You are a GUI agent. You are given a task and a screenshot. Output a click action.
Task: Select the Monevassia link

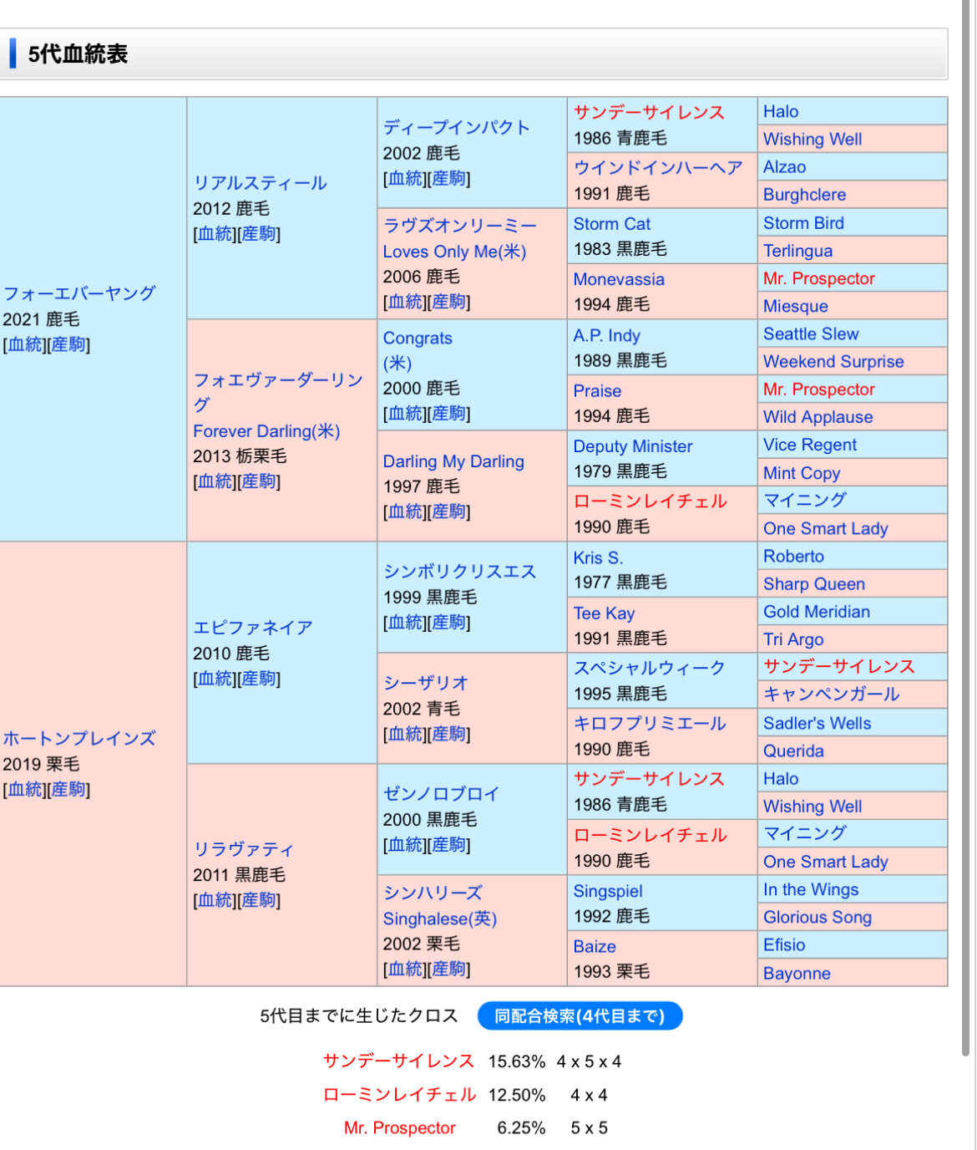619,279
